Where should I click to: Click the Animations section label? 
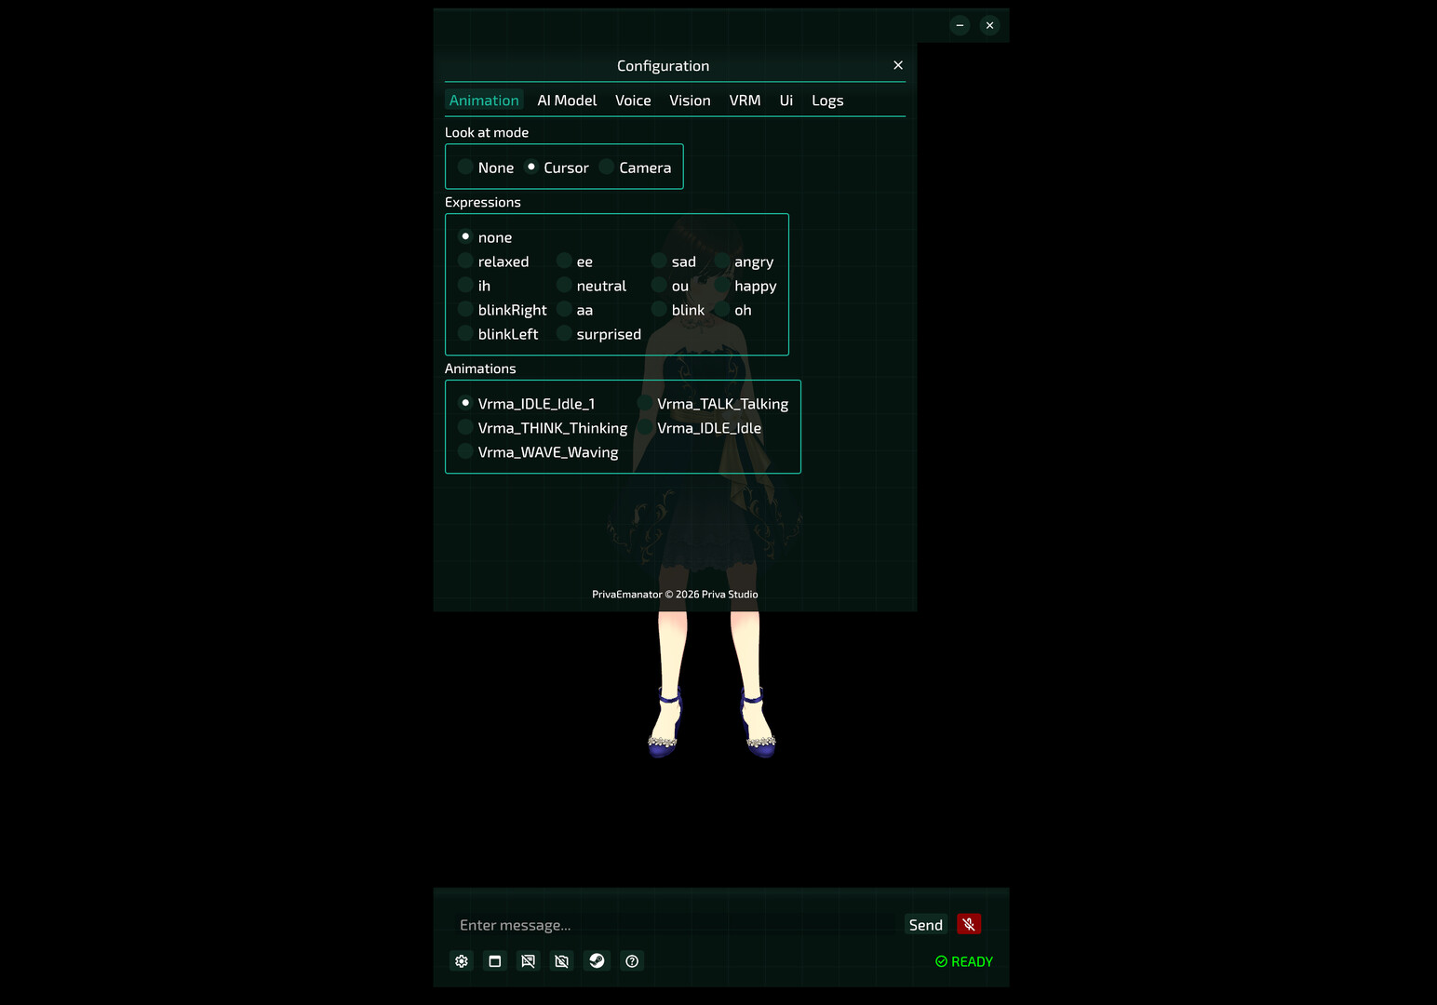480,368
